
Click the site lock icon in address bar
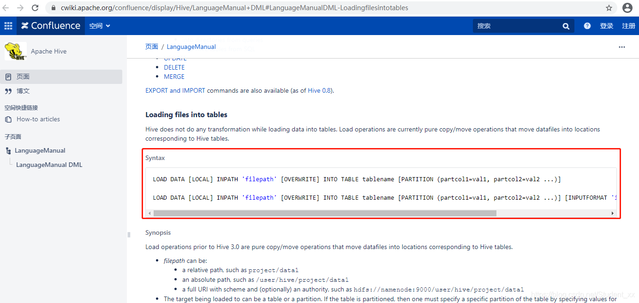tap(54, 8)
